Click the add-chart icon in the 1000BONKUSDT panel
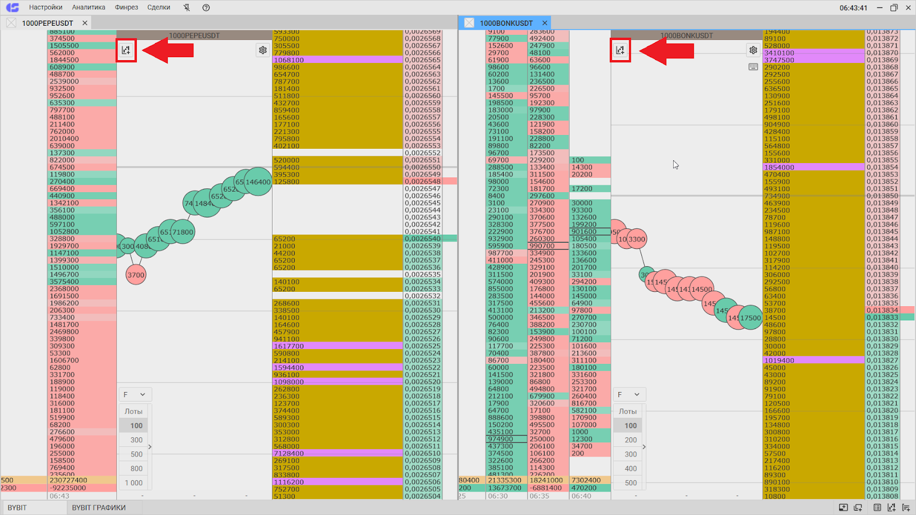Viewport: 916px width, 515px height. (620, 50)
